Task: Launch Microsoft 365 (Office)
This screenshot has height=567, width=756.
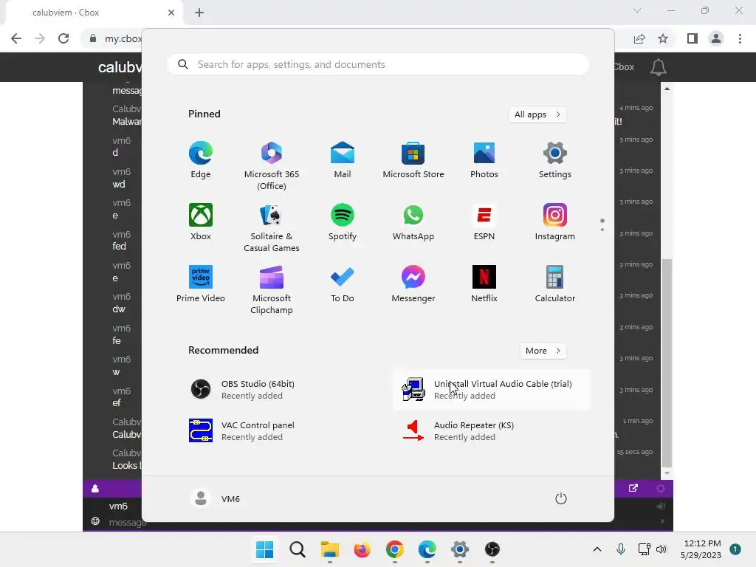Action: click(x=272, y=166)
